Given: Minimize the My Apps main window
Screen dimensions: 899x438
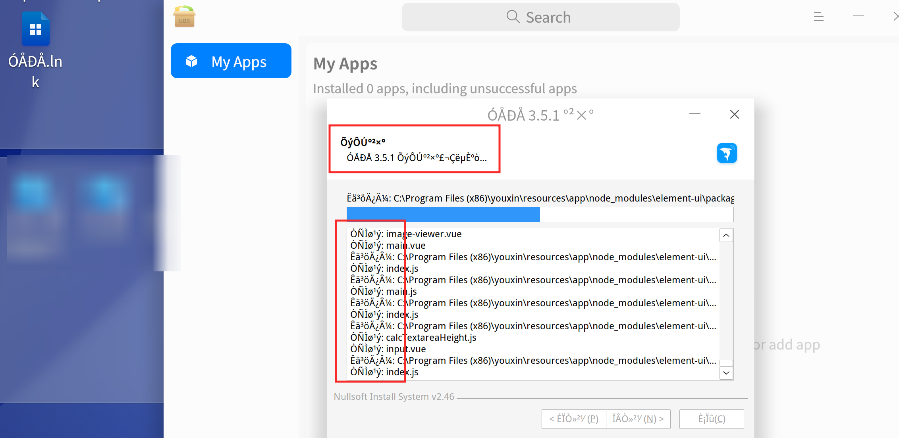Looking at the screenshot, I should pyautogui.click(x=858, y=16).
